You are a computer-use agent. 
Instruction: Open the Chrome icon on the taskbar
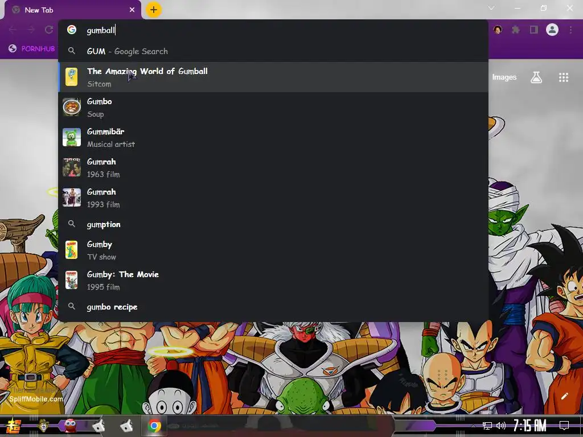point(154,426)
